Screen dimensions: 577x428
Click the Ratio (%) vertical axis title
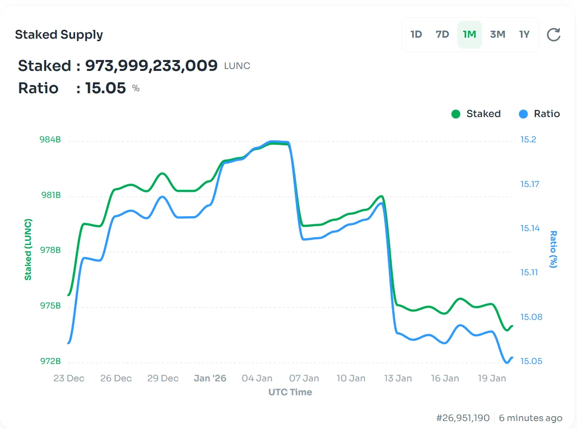[x=553, y=249]
